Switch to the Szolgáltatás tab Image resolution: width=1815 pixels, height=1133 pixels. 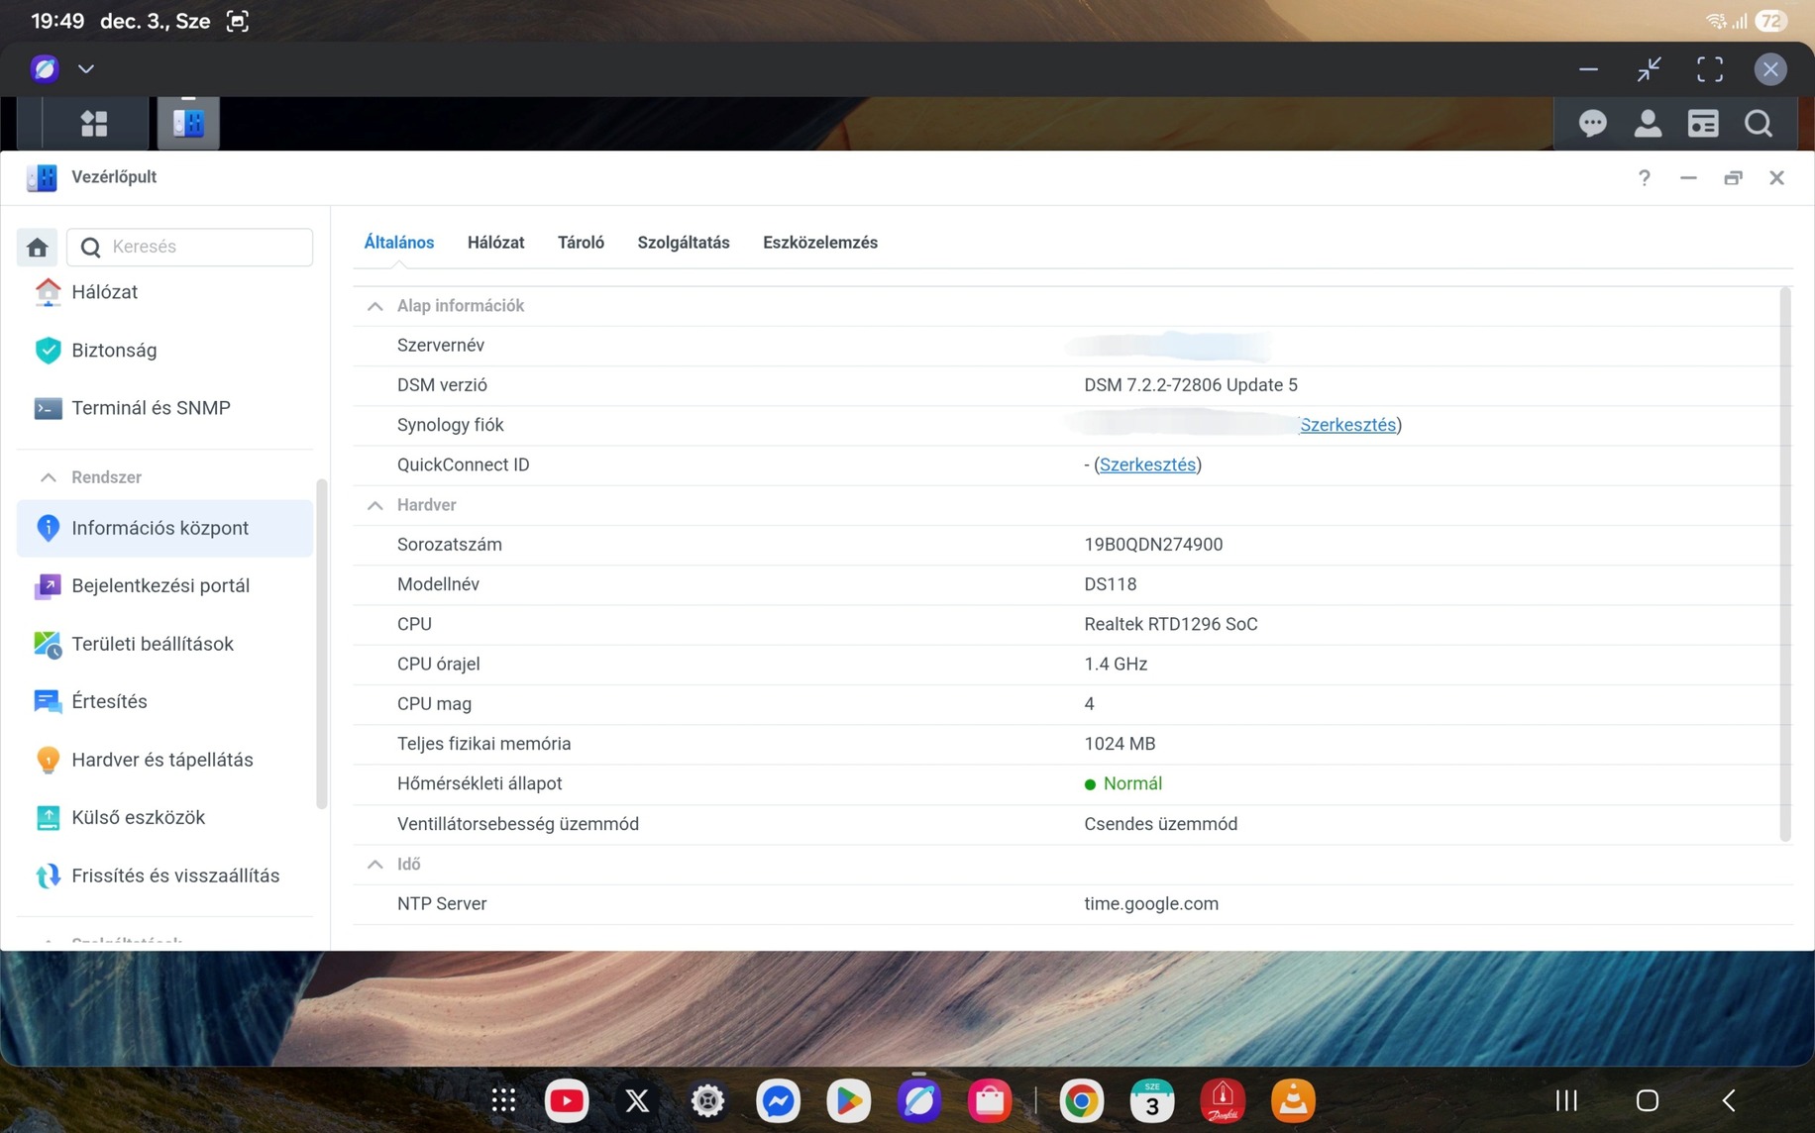(684, 243)
